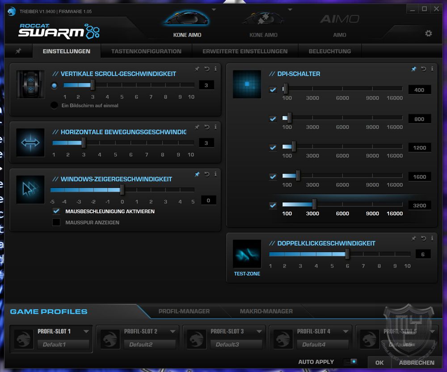The width and height of the screenshot is (447, 372).
Task: Click the 3200 DPI value field
Action: [419, 206]
